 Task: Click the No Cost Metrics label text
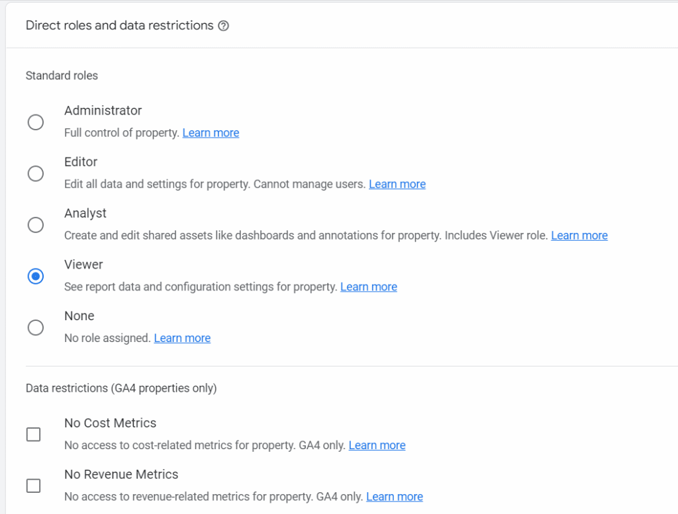click(110, 423)
